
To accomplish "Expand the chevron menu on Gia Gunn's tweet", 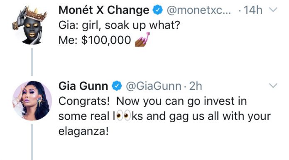I will pyautogui.click(x=273, y=86).
